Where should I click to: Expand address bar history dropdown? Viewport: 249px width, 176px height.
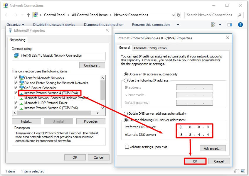click(x=174, y=15)
